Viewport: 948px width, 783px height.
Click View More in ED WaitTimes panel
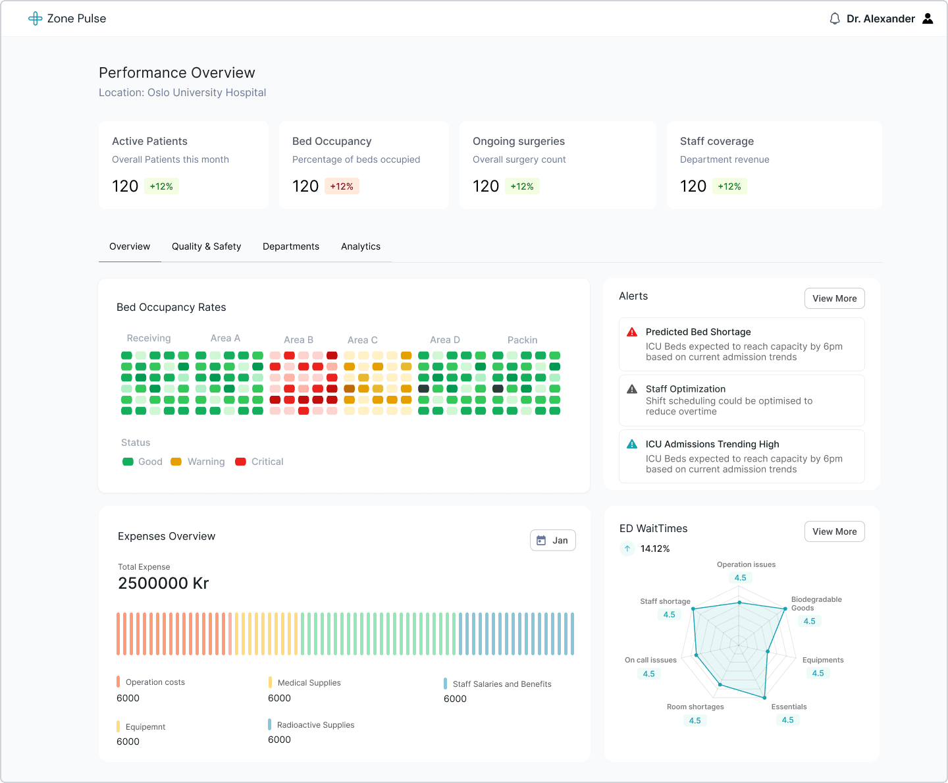point(834,531)
